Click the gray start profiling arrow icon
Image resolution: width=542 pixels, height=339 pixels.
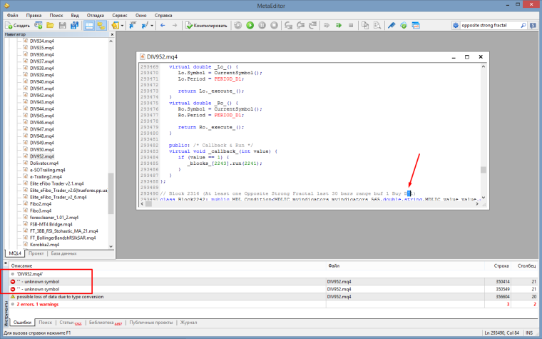(327, 25)
